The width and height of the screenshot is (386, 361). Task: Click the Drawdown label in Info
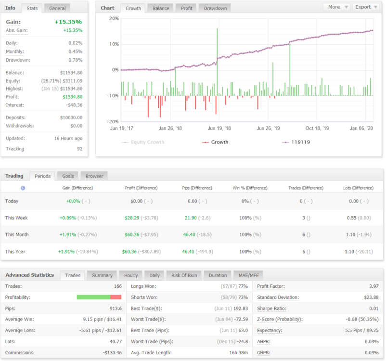[18, 60]
